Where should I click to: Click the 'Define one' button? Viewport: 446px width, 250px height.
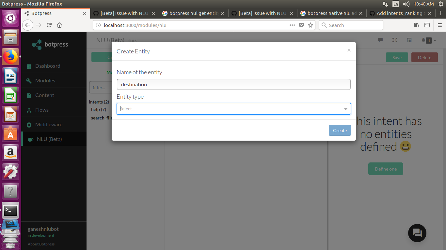coord(386,169)
